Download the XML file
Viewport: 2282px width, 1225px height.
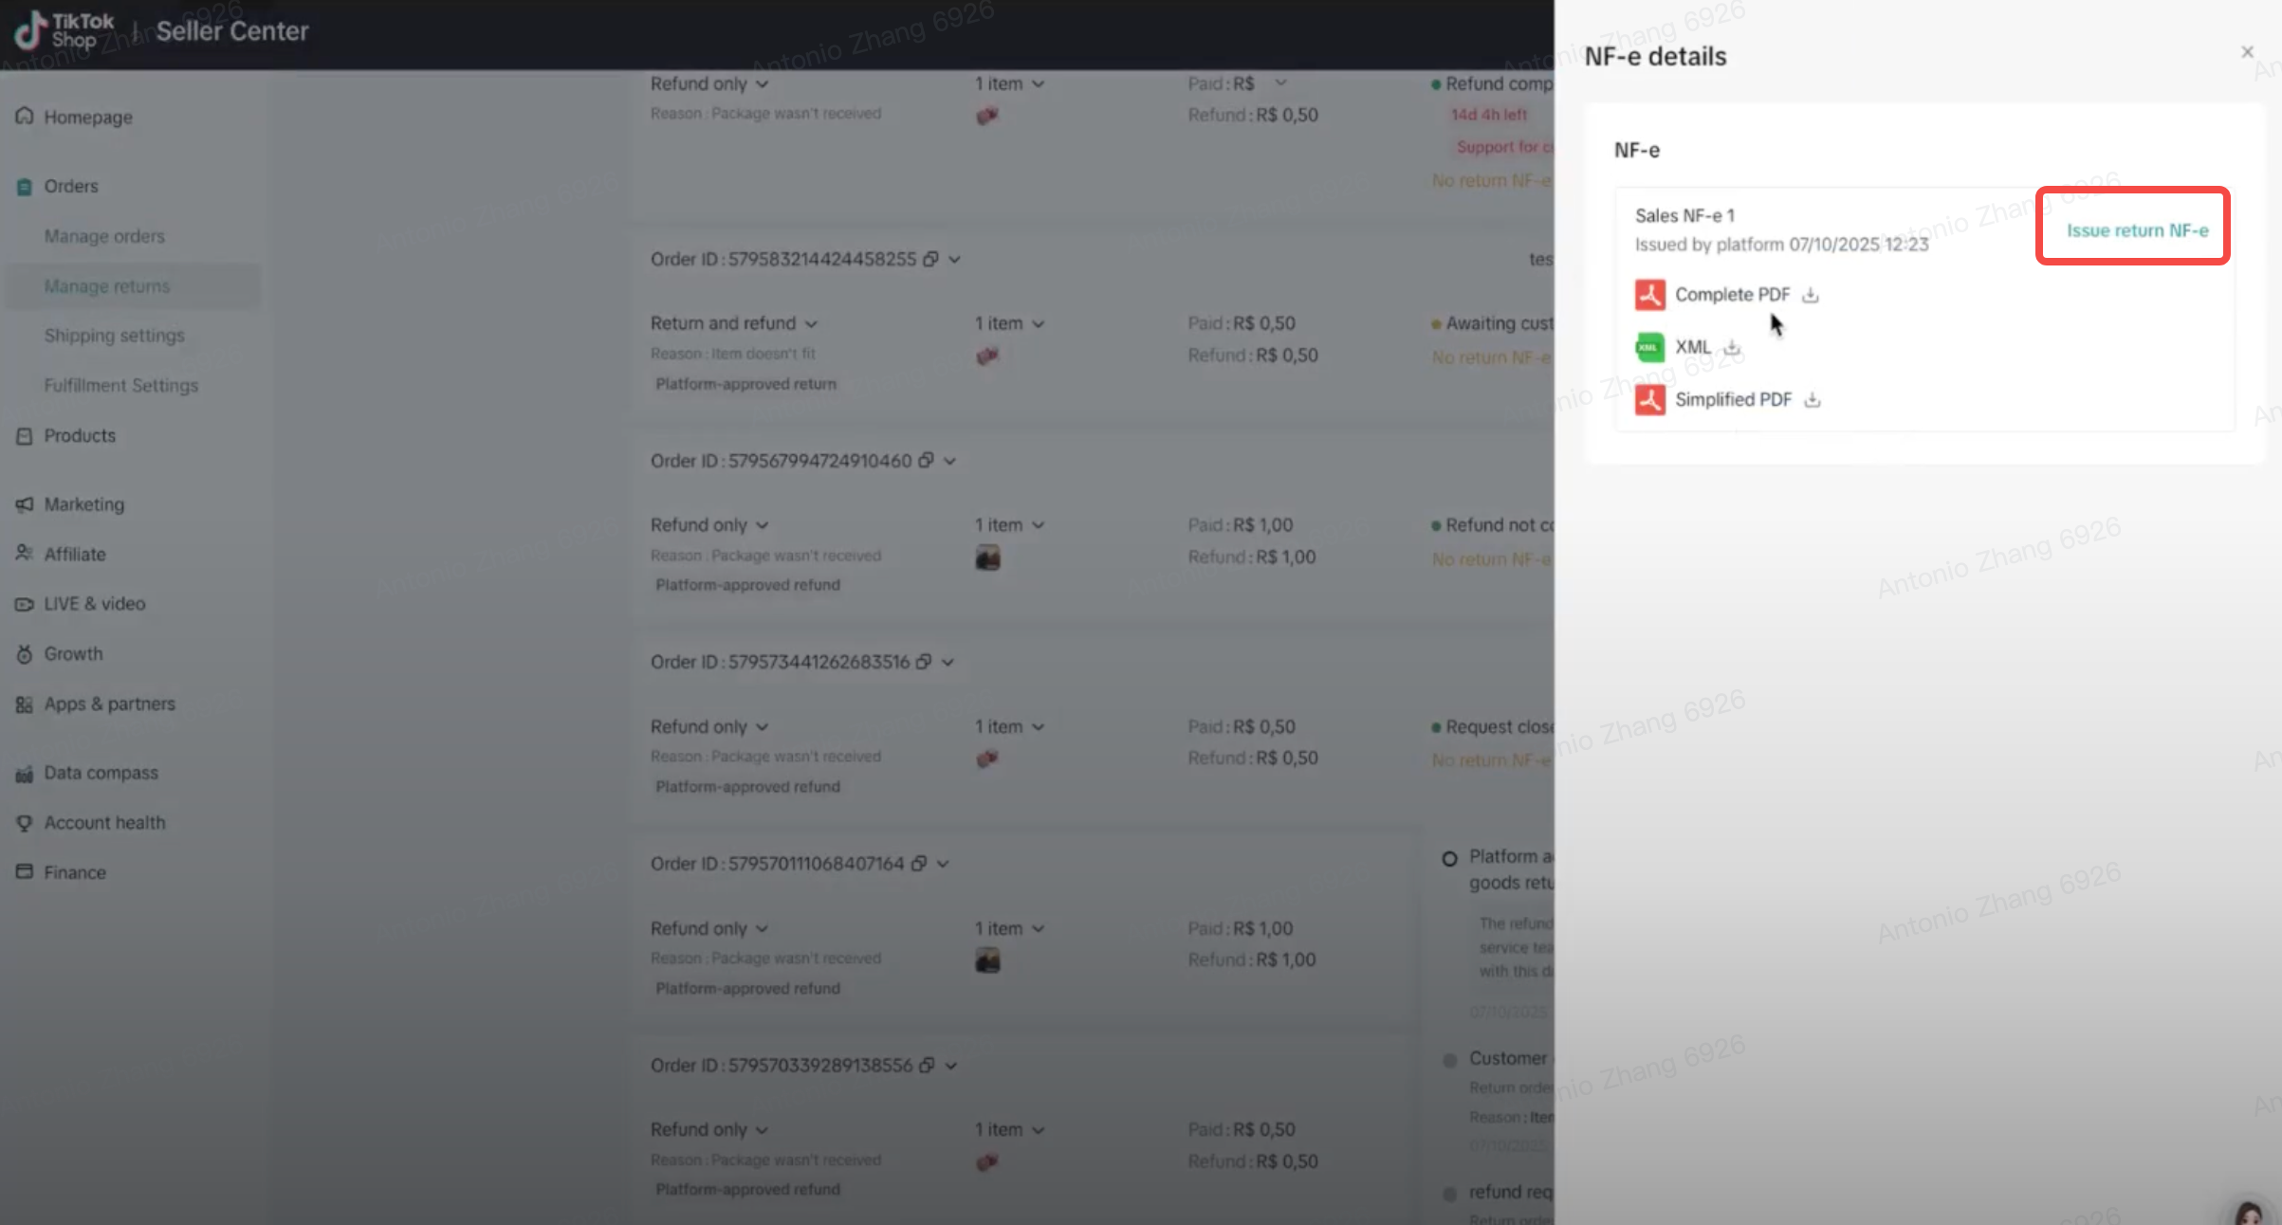pyautogui.click(x=1732, y=347)
